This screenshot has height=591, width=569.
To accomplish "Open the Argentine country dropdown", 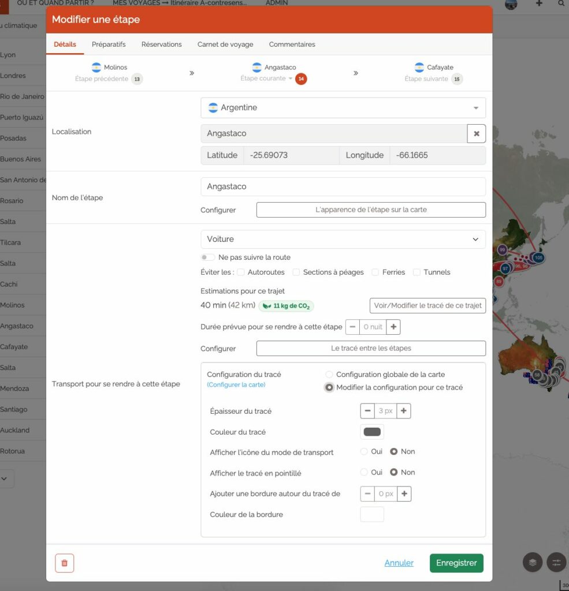I will click(343, 108).
